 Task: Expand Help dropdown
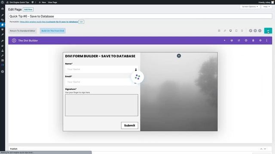(266, 7)
